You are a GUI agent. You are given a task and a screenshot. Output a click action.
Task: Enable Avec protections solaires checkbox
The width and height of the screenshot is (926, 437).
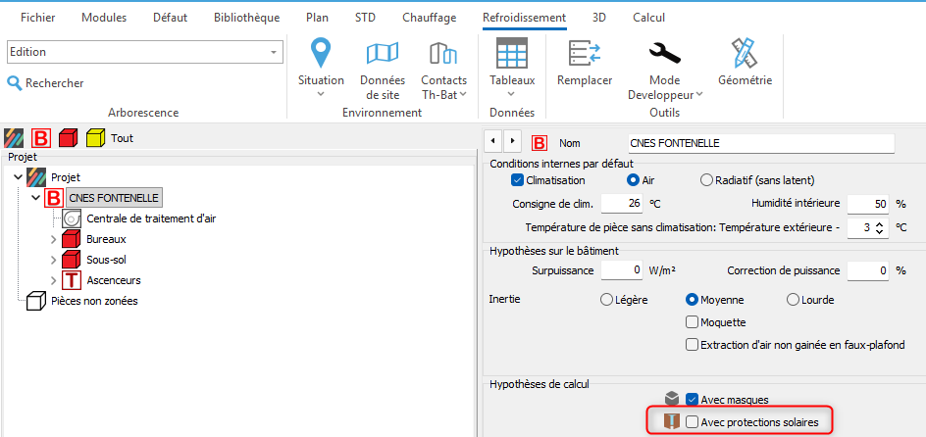click(x=693, y=422)
